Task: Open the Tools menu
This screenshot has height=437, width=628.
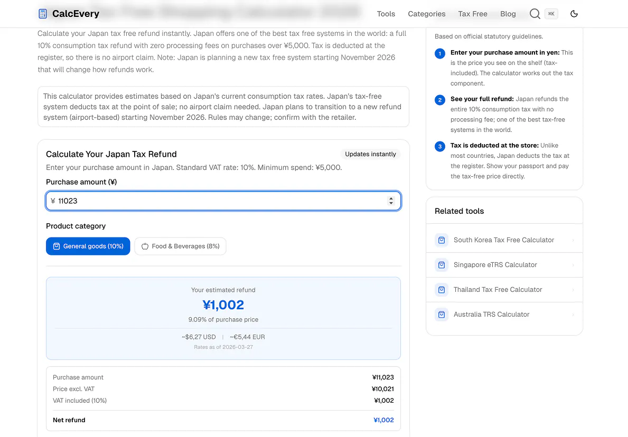Action: pyautogui.click(x=386, y=14)
